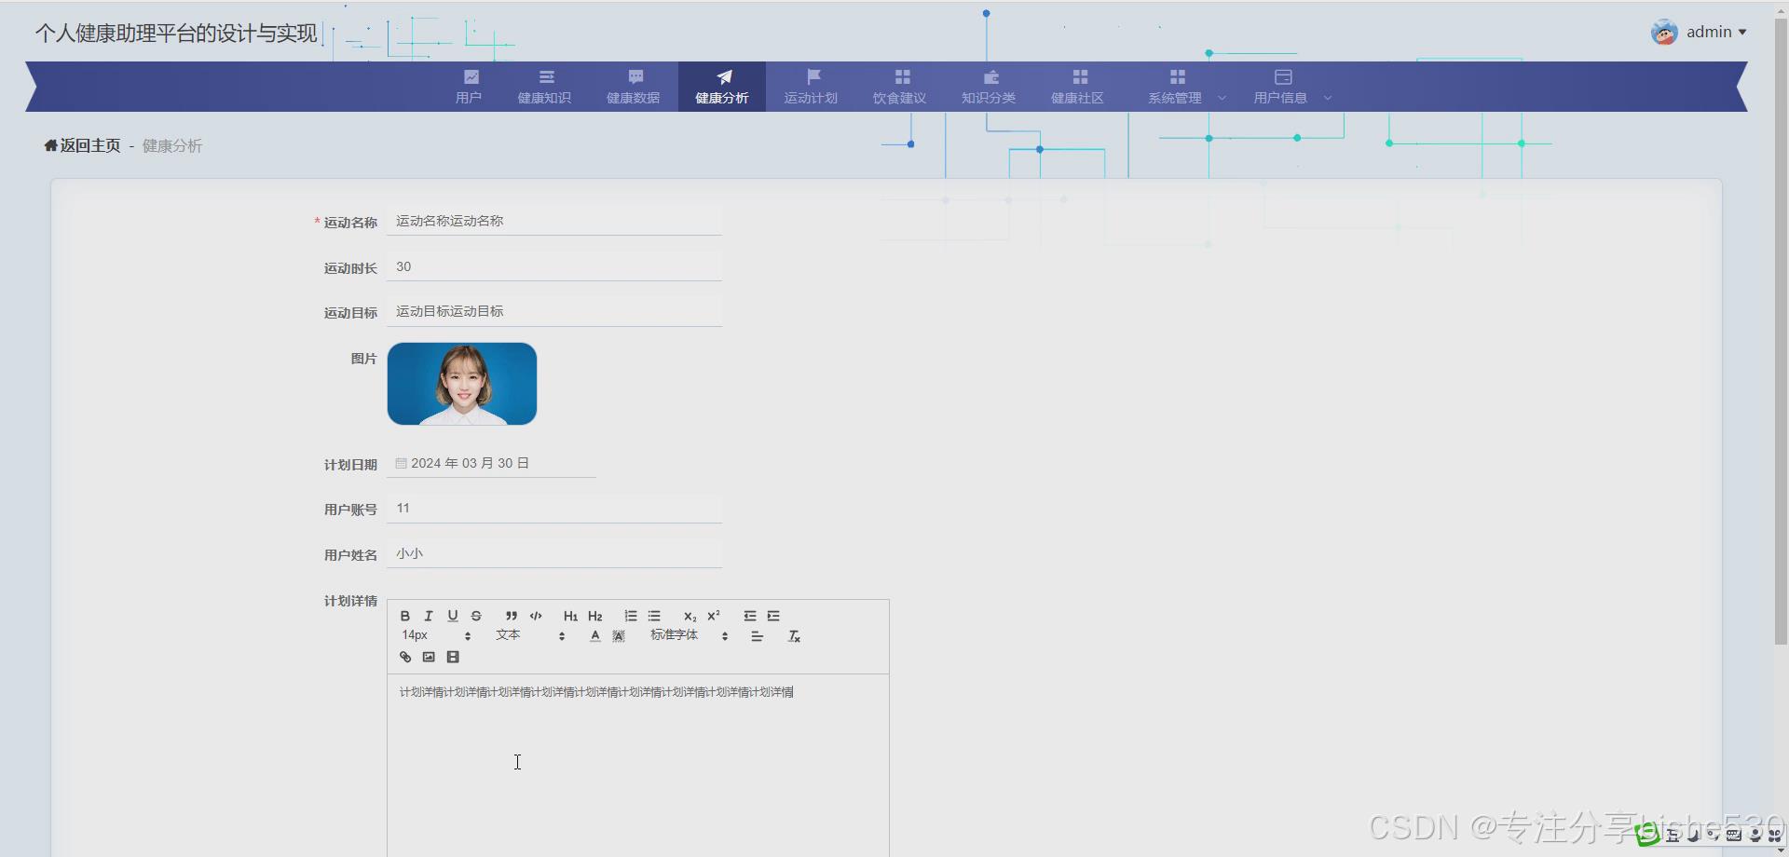Open the 知识分类 menu
Viewport: 1789px width, 857px height.
click(989, 87)
